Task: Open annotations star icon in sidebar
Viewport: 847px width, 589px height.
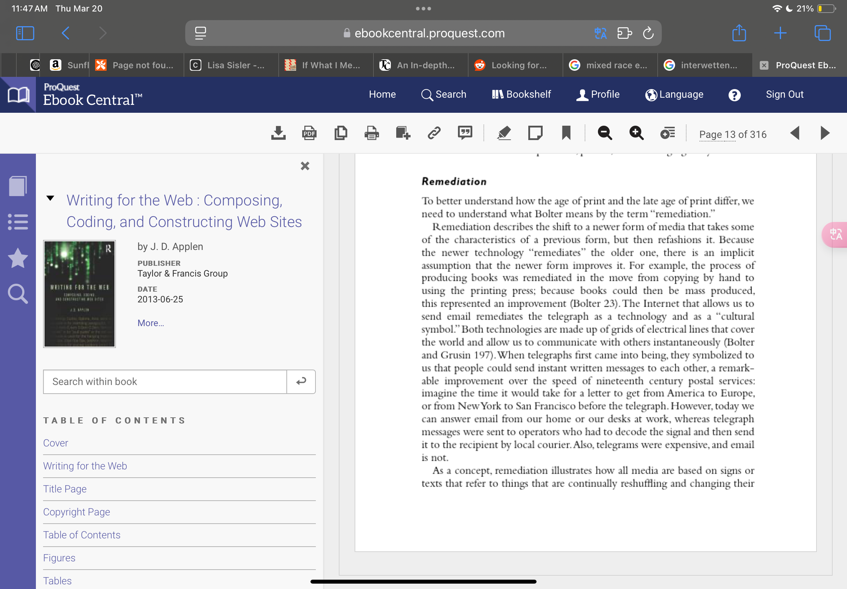Action: [18, 258]
